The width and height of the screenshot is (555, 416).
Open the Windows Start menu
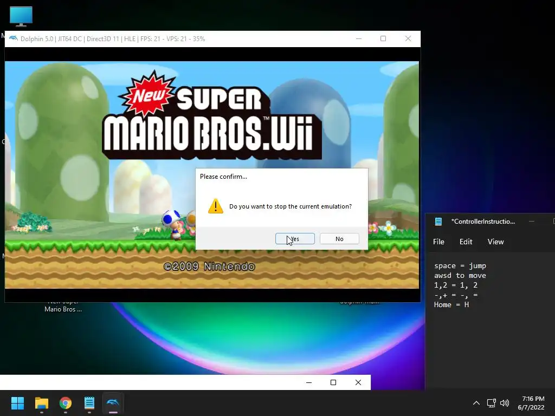pyautogui.click(x=17, y=403)
